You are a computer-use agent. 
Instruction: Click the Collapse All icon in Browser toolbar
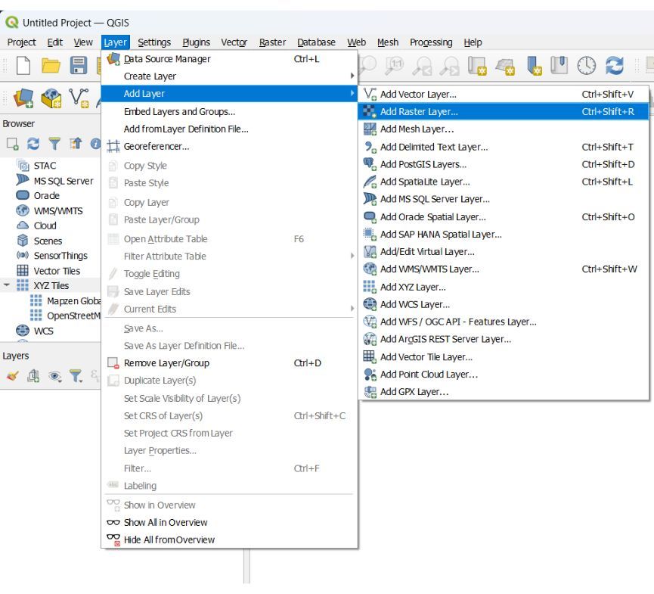76,142
